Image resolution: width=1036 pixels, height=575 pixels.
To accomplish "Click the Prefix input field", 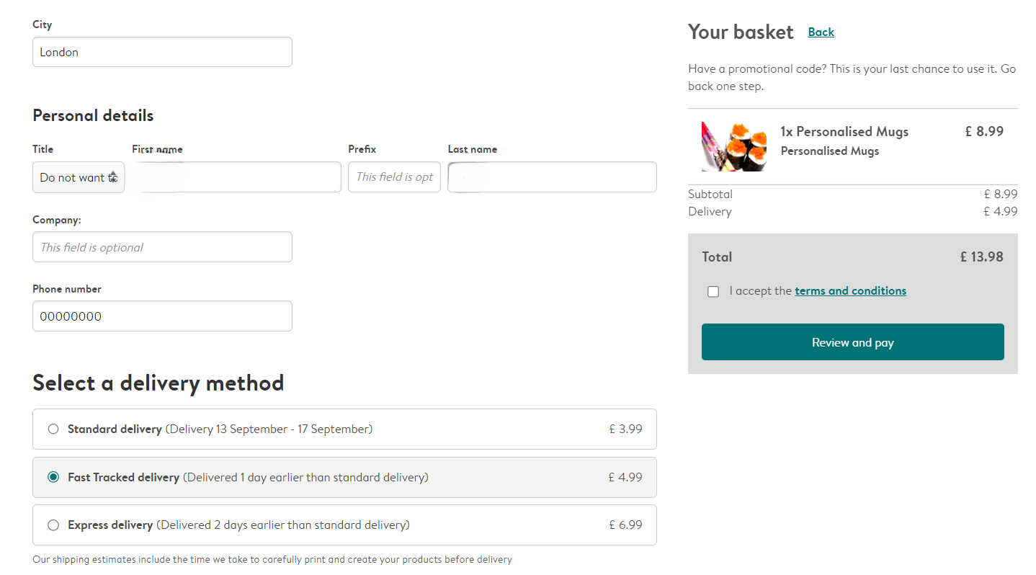I will pyautogui.click(x=394, y=177).
